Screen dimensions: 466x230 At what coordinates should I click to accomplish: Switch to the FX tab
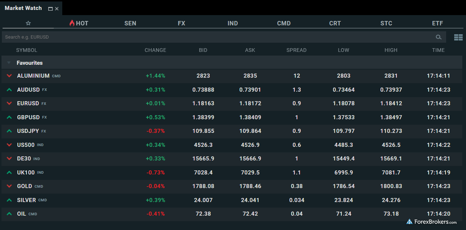[x=181, y=23]
